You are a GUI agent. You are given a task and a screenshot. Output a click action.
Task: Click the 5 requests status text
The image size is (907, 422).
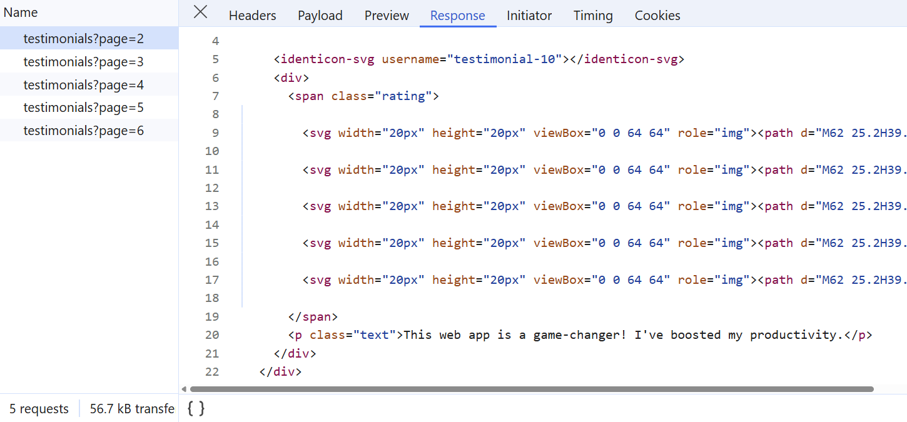[39, 408]
